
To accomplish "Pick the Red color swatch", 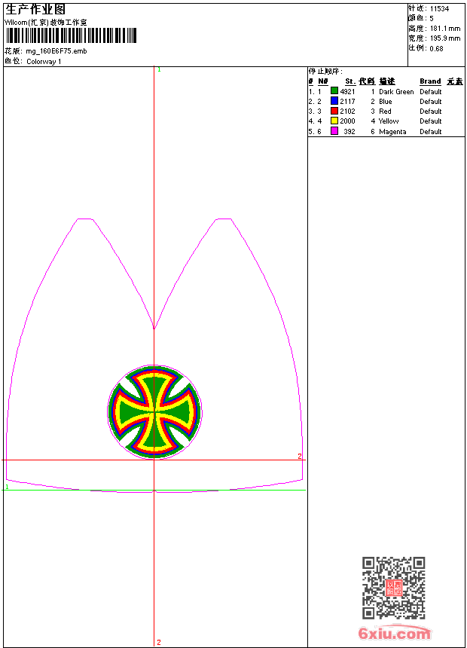I will (334, 111).
